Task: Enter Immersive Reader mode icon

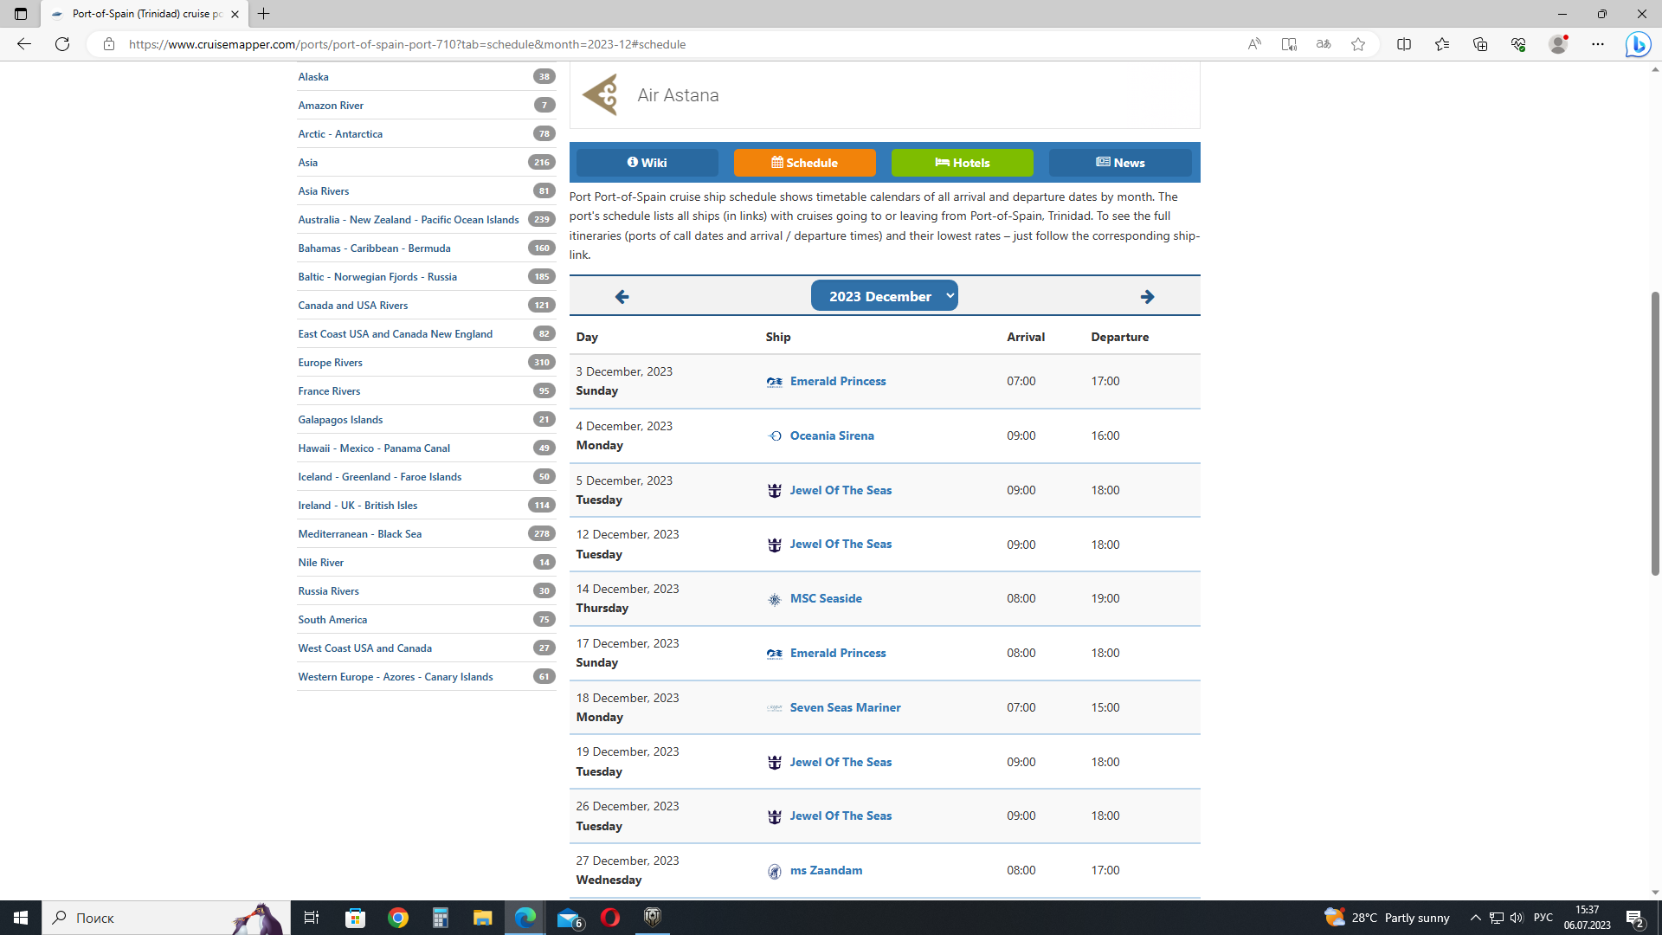Action: click(1289, 44)
